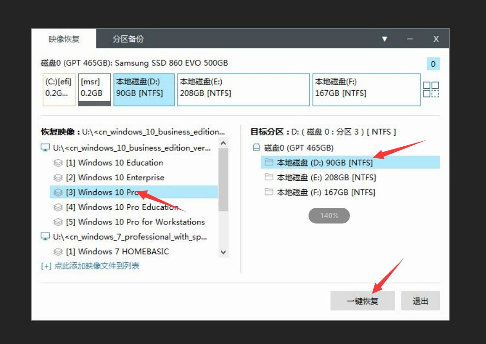This screenshot has width=486, height=344.
Task: Minimize the restore window
Action: [410, 39]
